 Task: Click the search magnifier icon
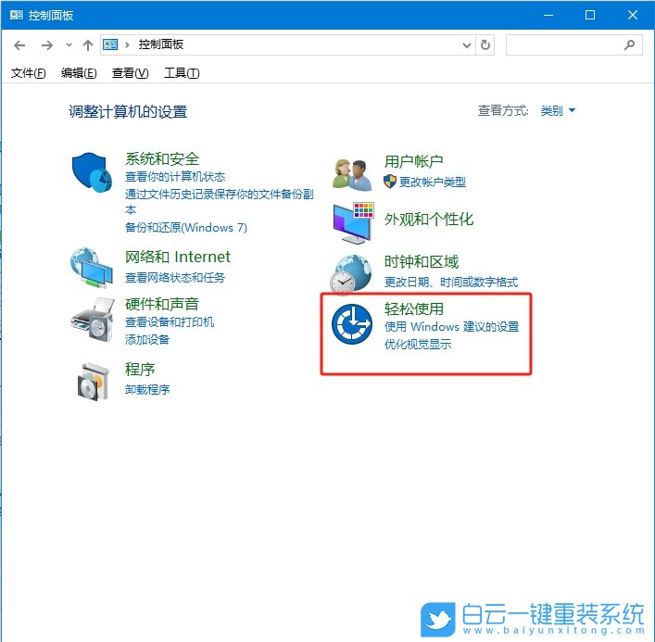(x=629, y=44)
